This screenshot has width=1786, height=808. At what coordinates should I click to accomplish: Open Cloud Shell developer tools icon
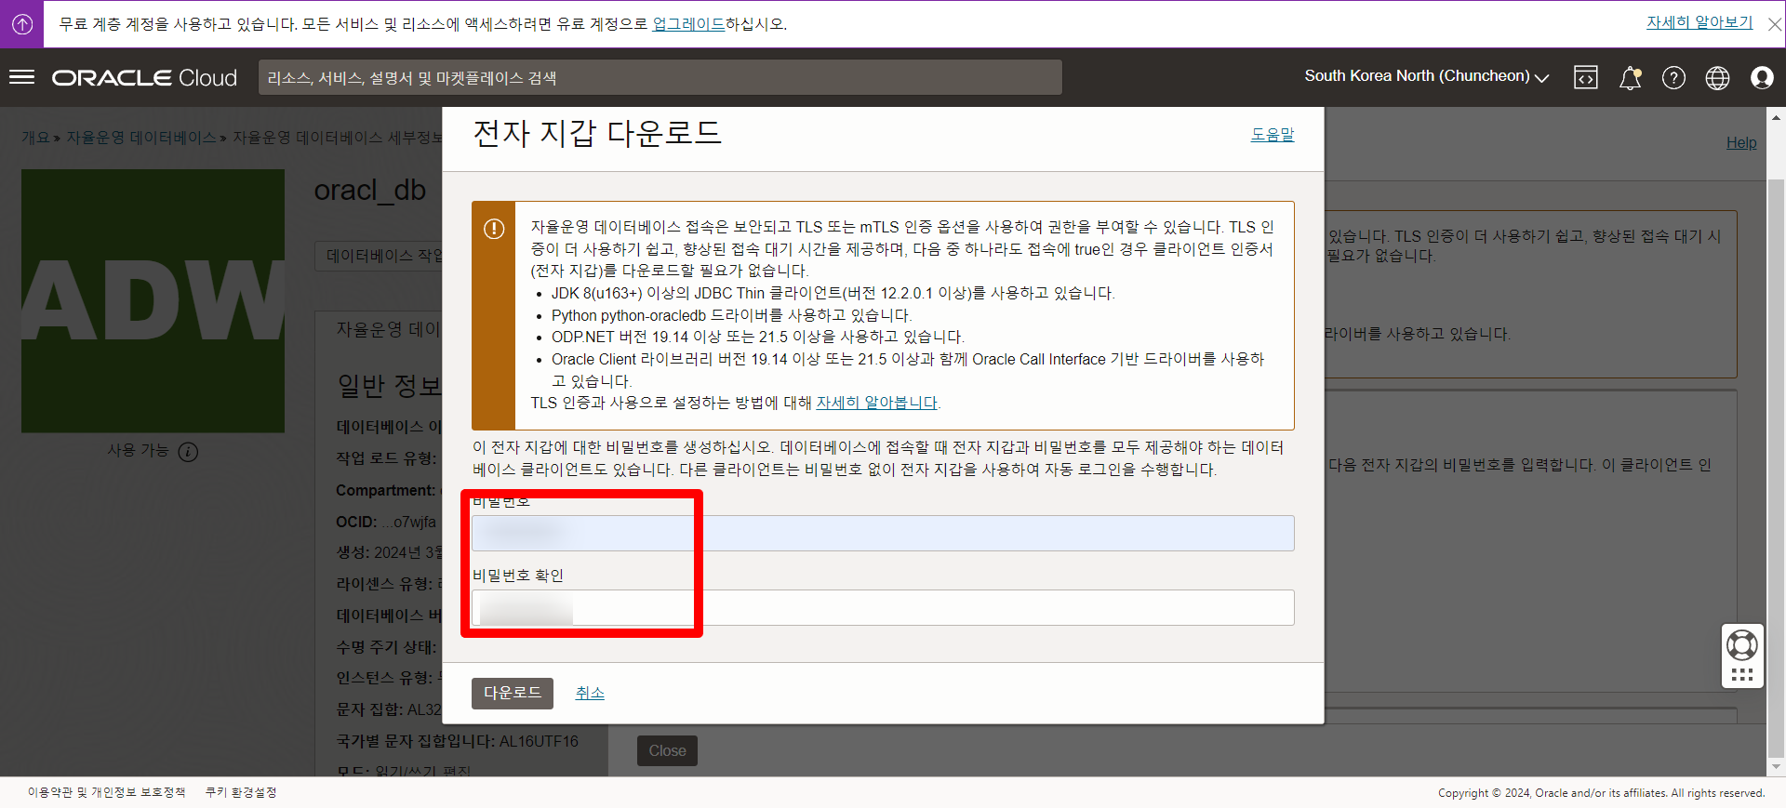coord(1586,78)
